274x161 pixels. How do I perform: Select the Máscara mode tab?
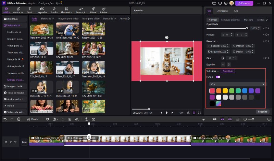coord(248,20)
